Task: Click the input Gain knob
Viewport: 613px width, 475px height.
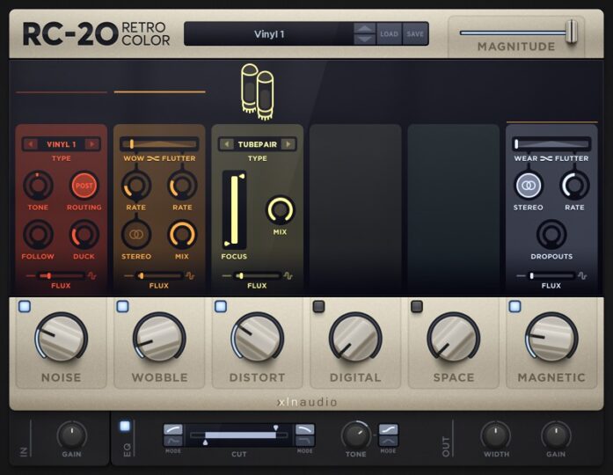Action: click(x=72, y=435)
